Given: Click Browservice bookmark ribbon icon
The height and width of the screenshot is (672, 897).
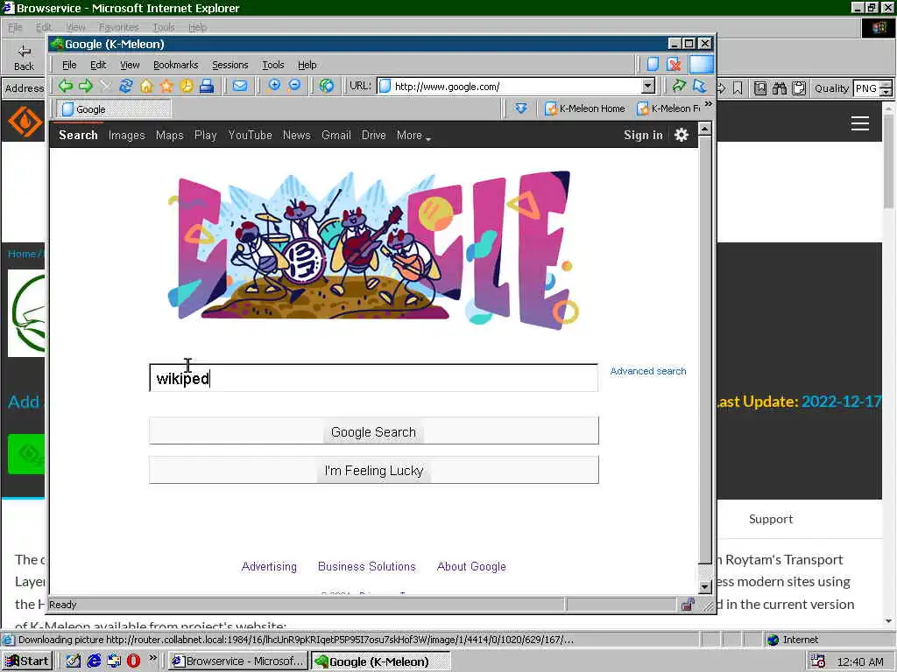Looking at the screenshot, I should click(738, 88).
